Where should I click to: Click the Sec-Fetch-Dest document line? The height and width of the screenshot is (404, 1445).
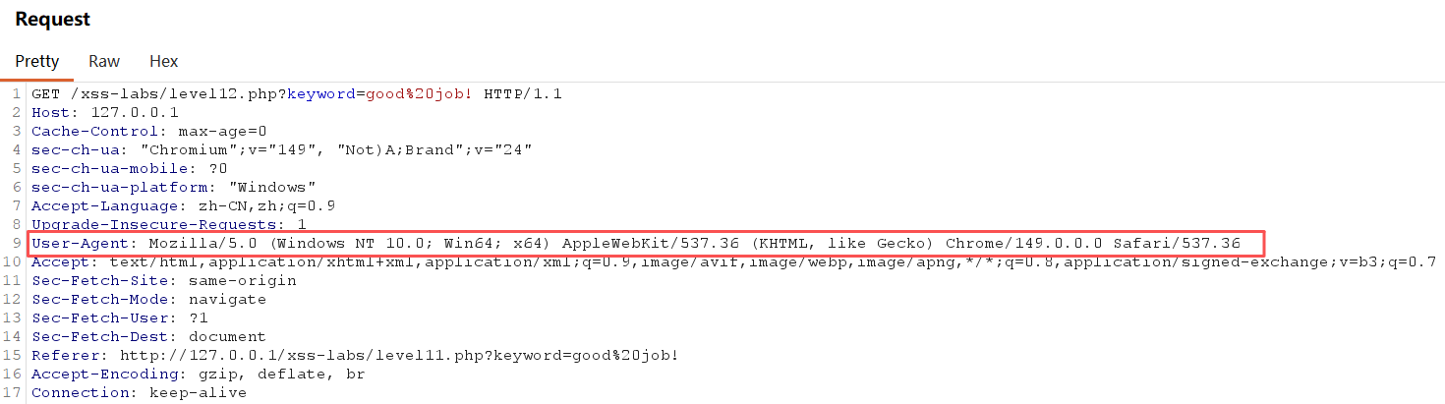pyautogui.click(x=148, y=336)
